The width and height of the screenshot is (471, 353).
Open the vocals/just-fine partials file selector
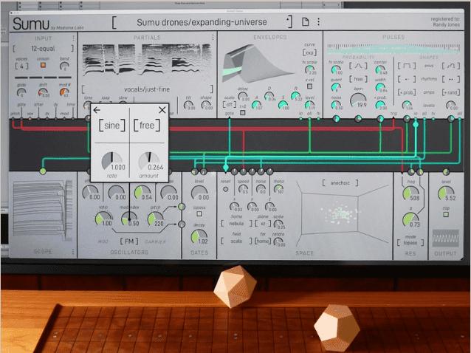(x=147, y=89)
